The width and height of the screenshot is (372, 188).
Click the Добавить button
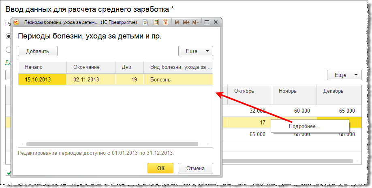[38, 51]
